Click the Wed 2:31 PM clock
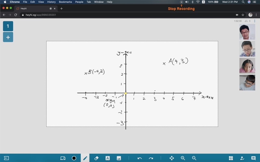260x162 pixels. (230, 2)
